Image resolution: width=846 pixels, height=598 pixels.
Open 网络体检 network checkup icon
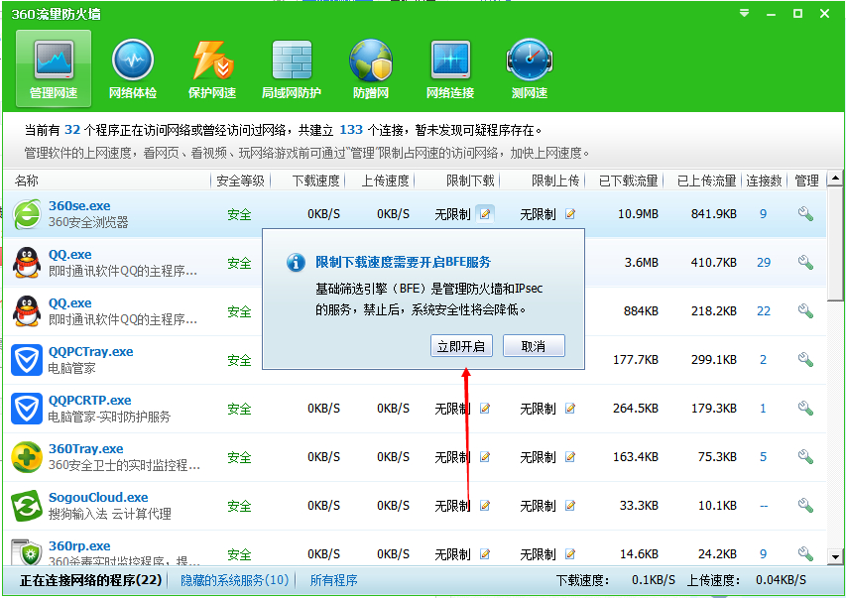[x=133, y=68]
